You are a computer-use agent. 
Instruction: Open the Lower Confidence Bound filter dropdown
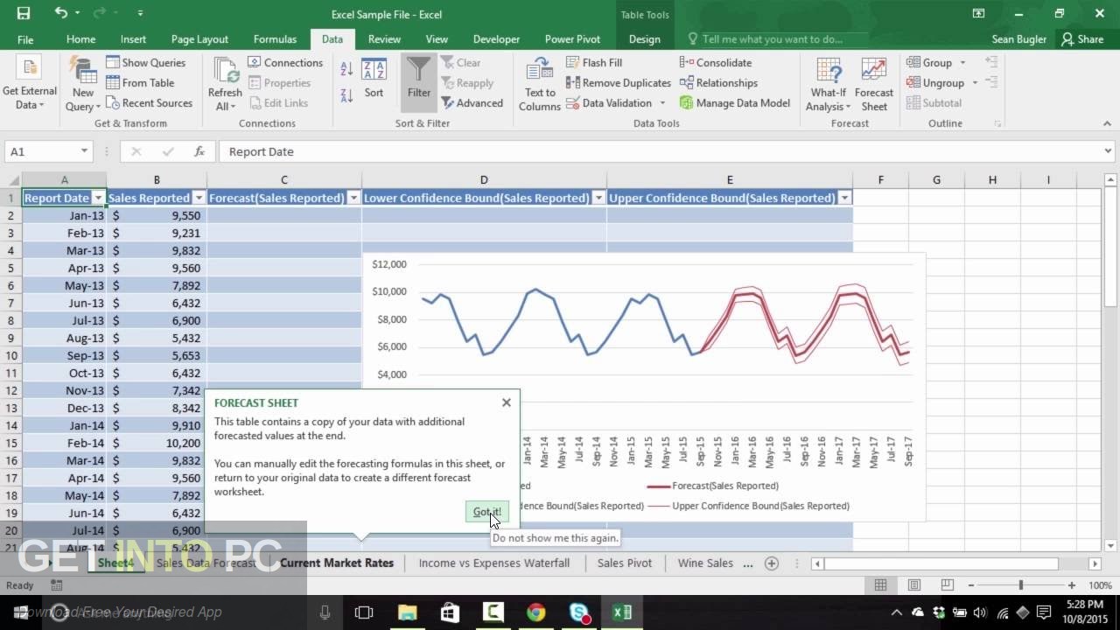coord(598,198)
